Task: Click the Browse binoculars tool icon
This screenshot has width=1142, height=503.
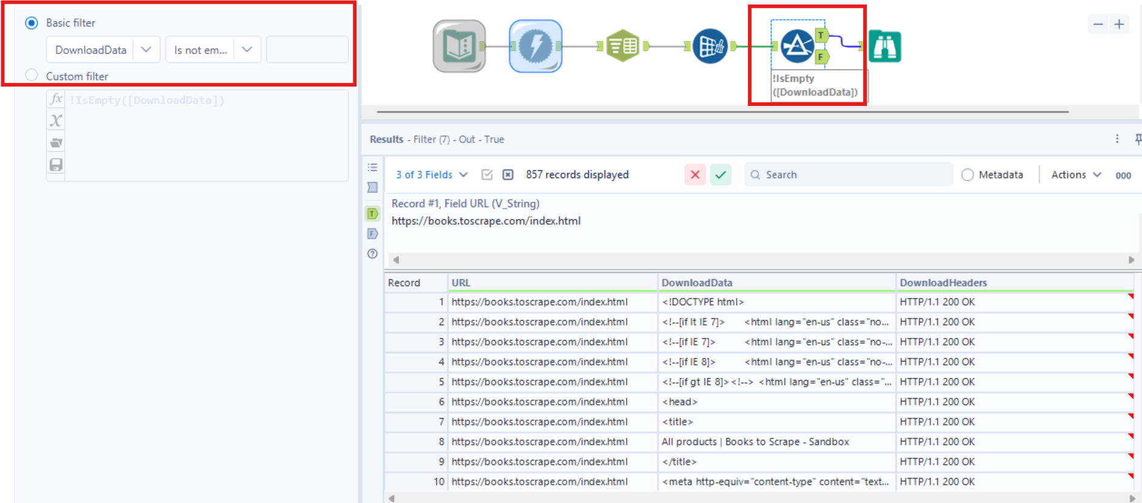Action: coord(884,47)
